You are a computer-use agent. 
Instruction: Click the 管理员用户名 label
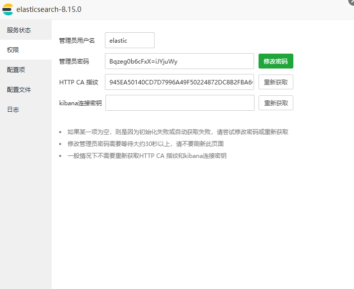pos(77,41)
